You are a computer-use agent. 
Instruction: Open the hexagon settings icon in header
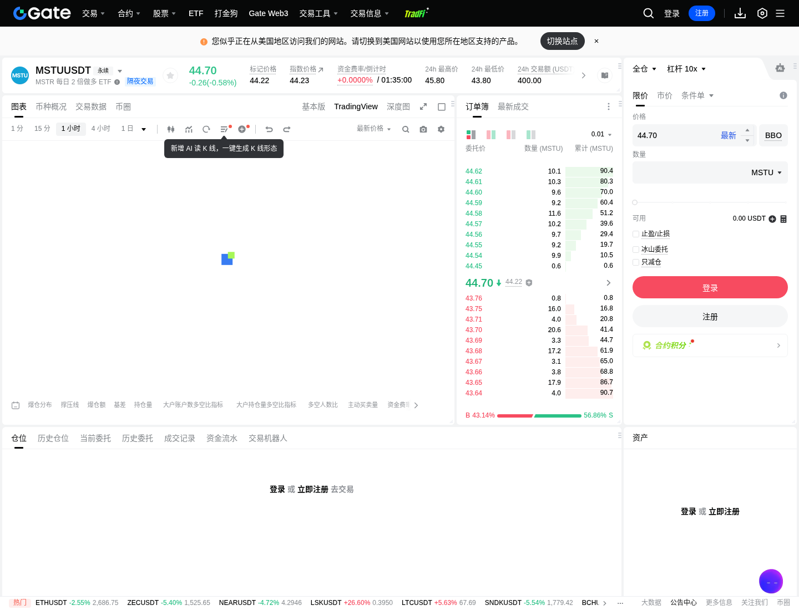[762, 13]
